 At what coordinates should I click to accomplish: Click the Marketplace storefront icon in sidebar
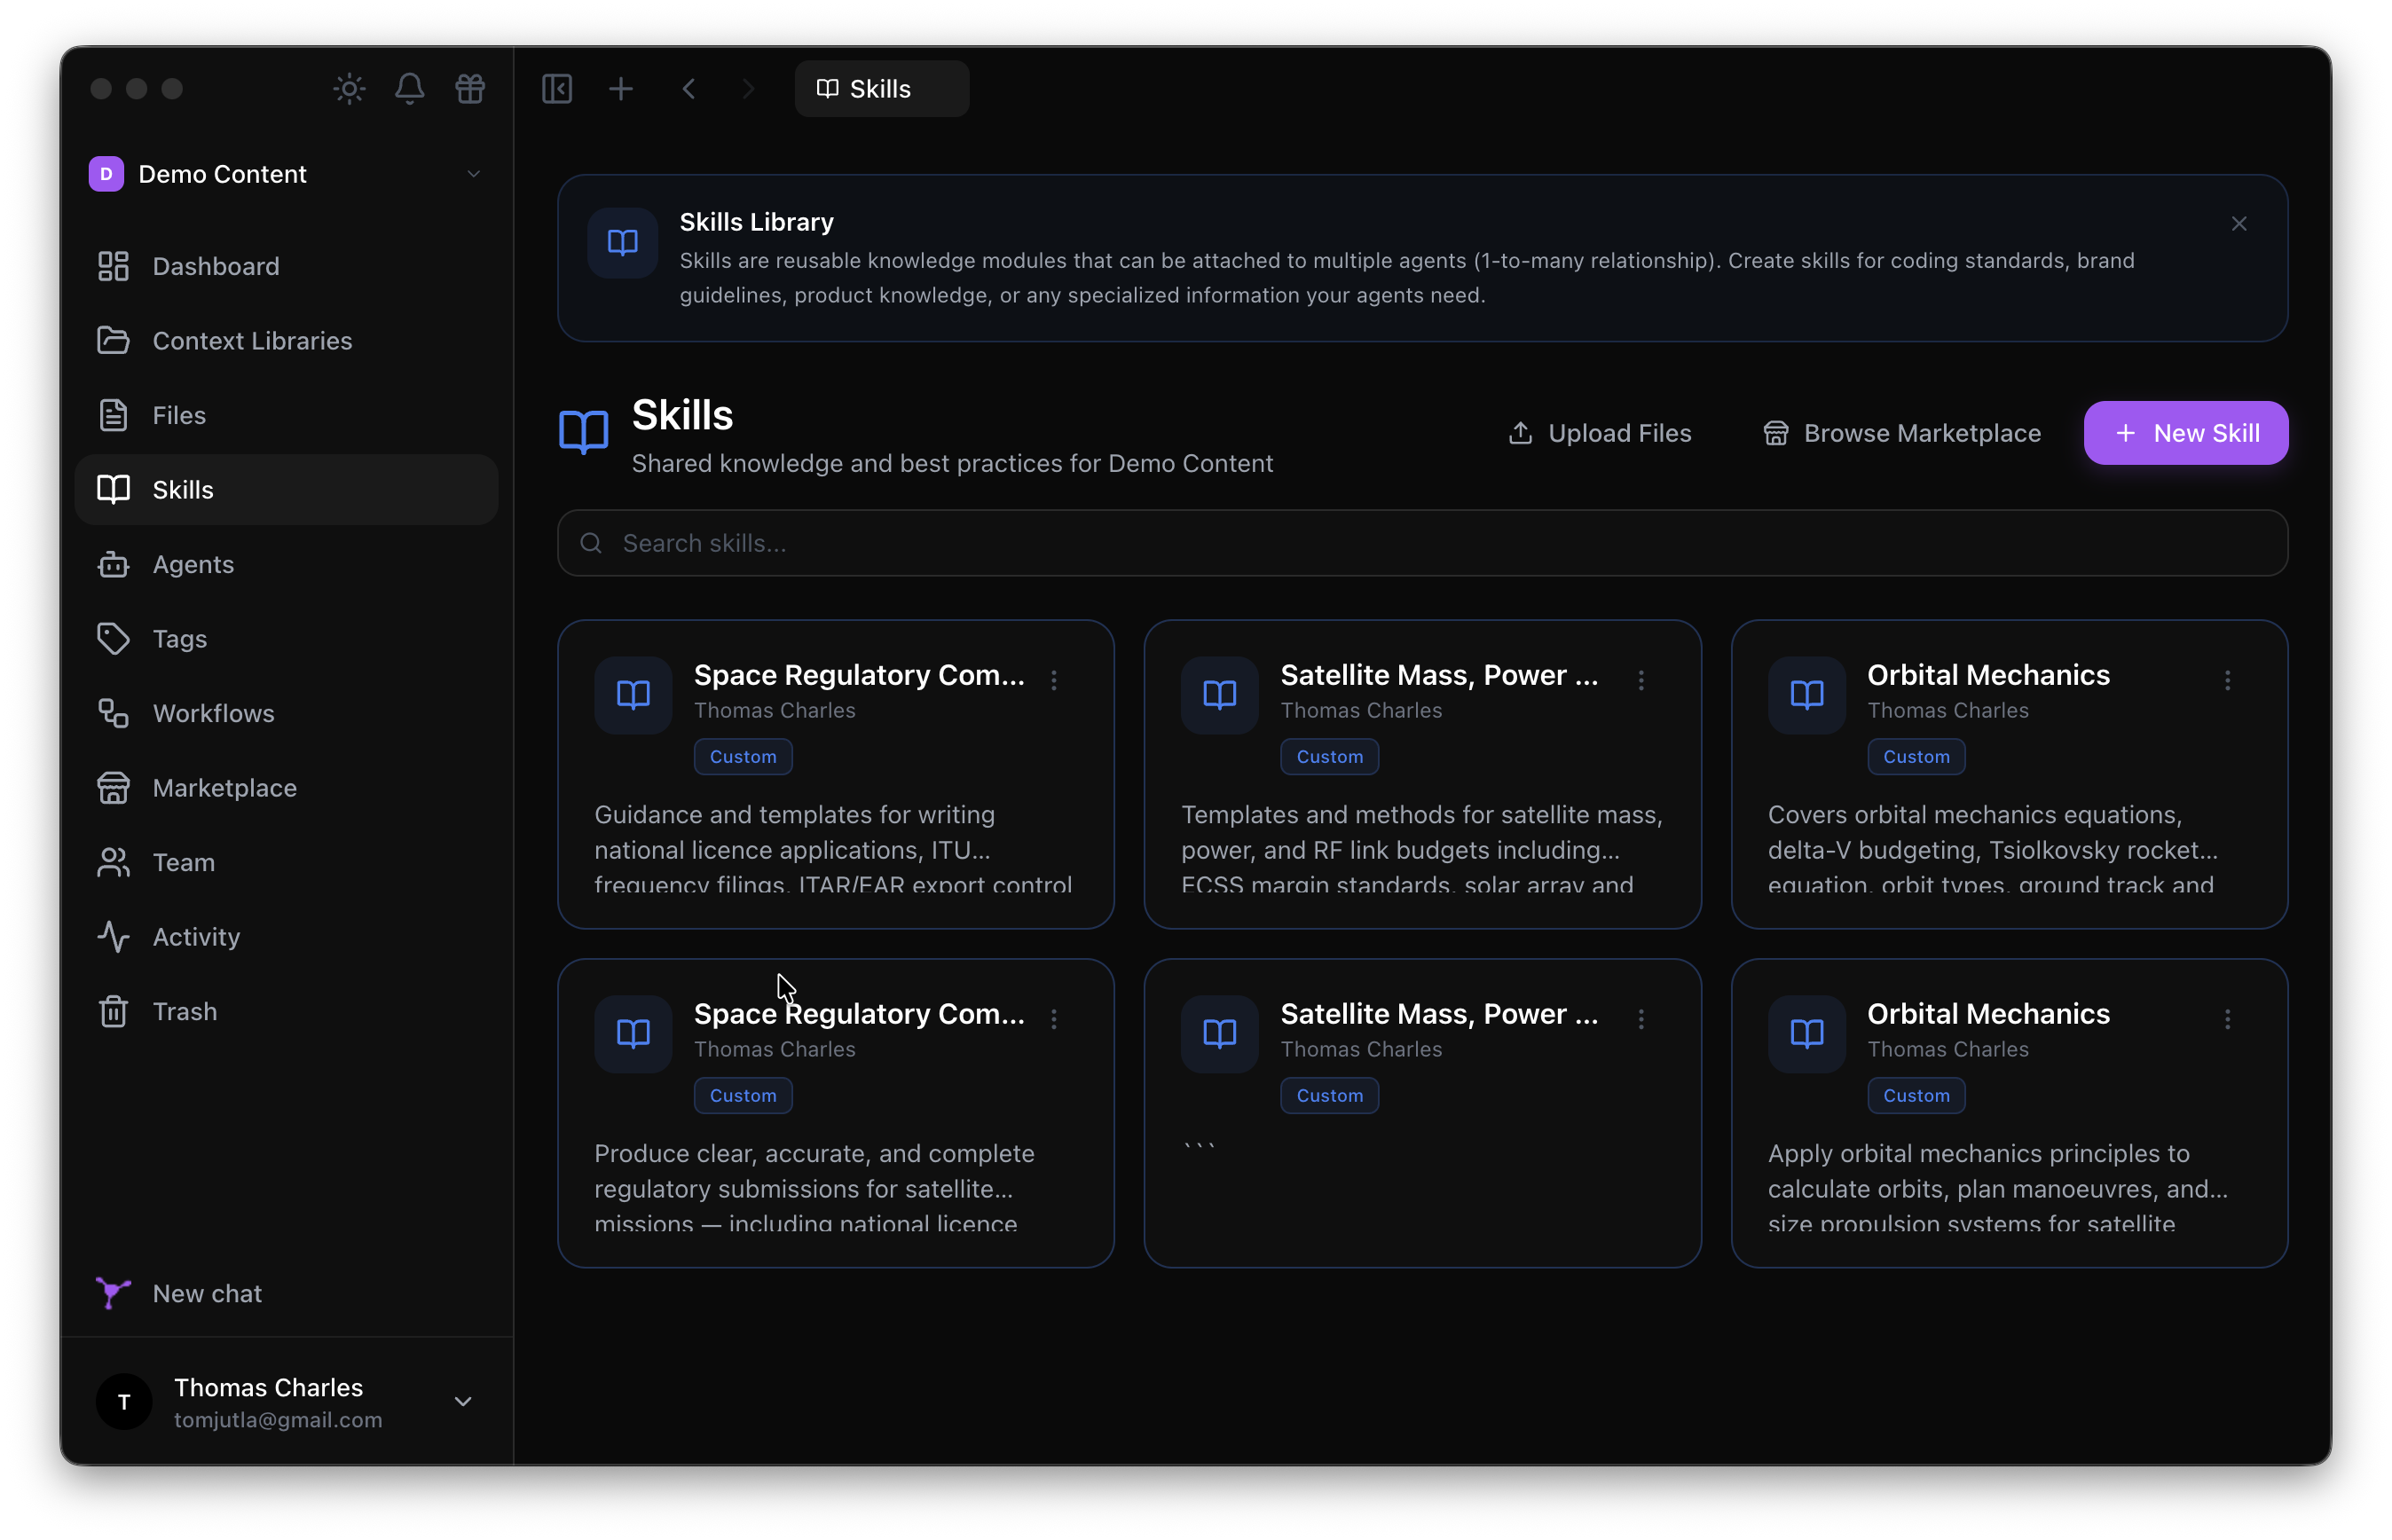click(113, 788)
